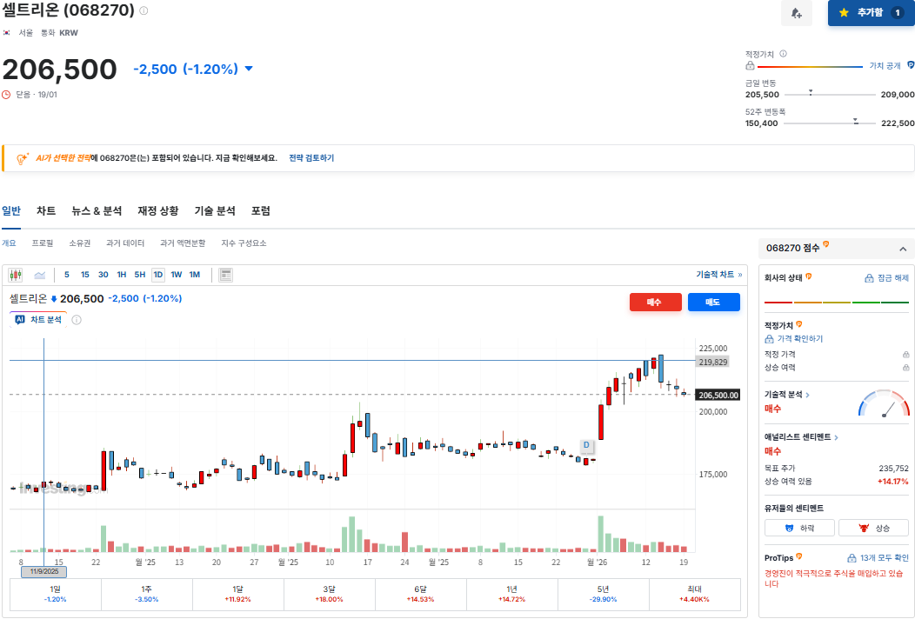Image resolution: width=915 pixels, height=619 pixels.
Task: Select the 1주 performance period
Action: coord(146,595)
